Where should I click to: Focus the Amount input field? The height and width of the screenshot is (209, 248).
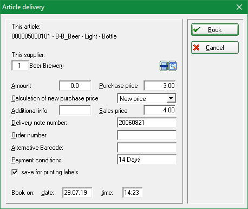(75, 86)
